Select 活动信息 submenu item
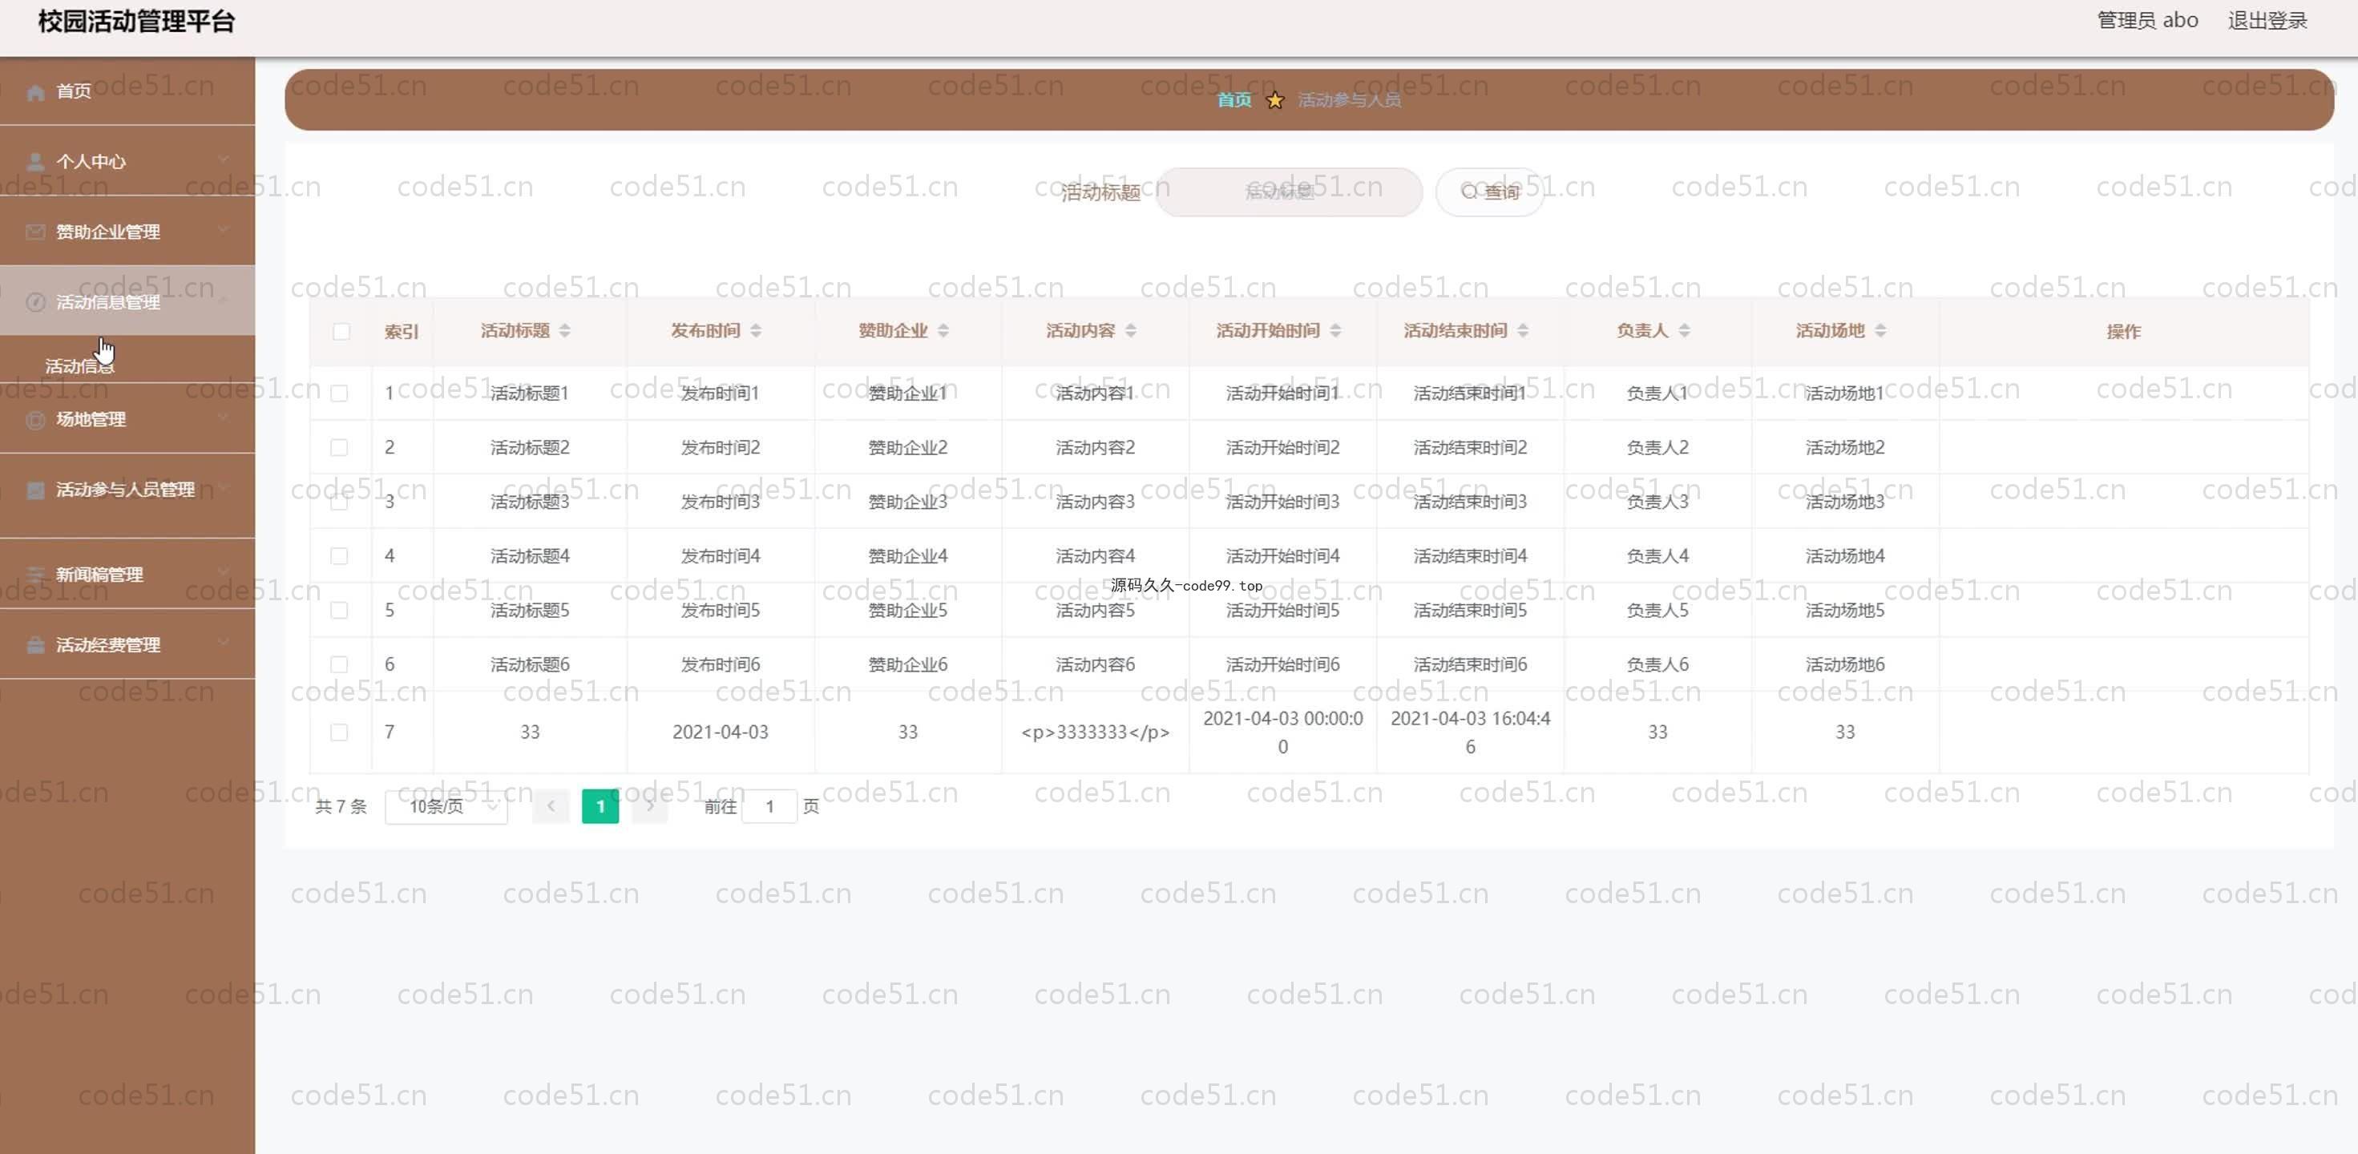 point(127,366)
